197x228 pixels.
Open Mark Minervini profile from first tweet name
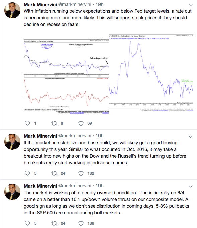pos(40,5)
